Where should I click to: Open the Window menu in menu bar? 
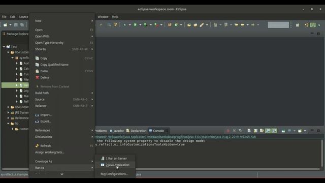(x=103, y=17)
